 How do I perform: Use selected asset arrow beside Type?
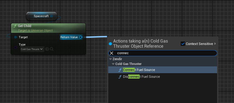(x=47, y=49)
